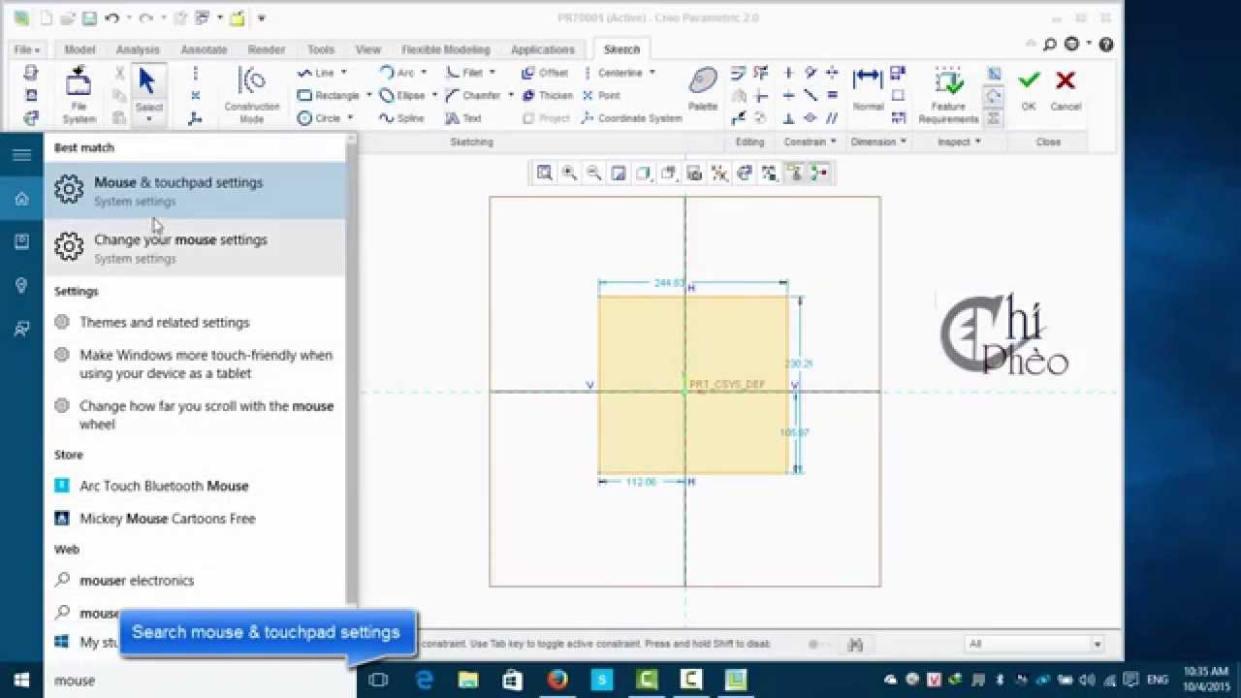Screen dimensions: 1241x698
Task: Switch to the Flexible Modeling tab
Action: [x=446, y=49]
